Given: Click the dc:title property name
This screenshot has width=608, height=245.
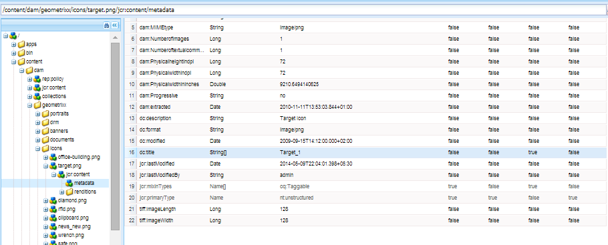Looking at the screenshot, I should (x=147, y=152).
